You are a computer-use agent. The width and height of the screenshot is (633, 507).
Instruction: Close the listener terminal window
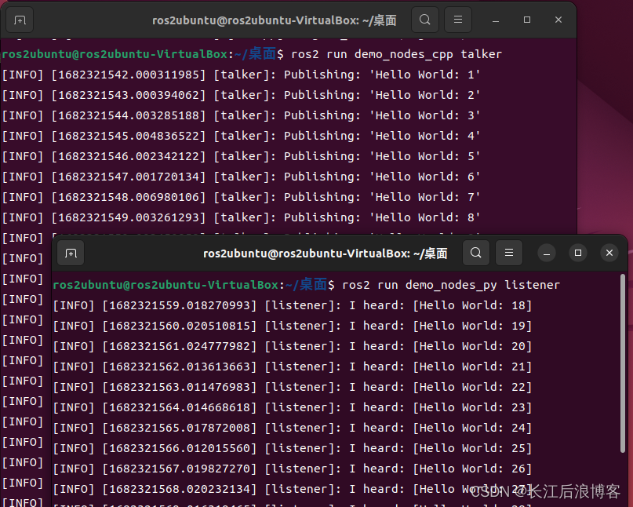tap(609, 253)
